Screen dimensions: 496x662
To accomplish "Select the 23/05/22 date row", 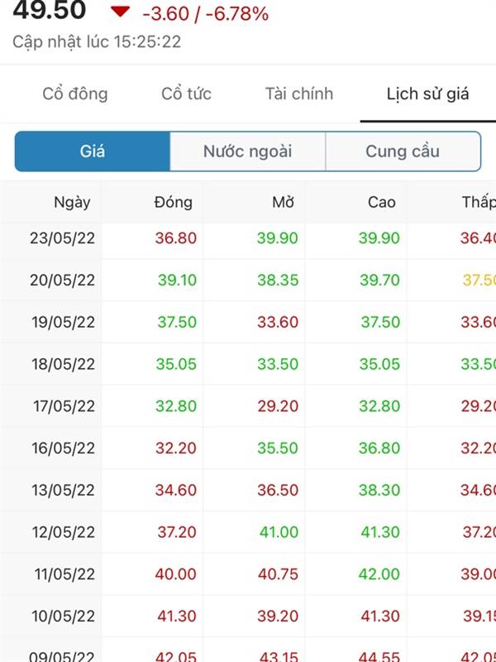I will 248,238.
